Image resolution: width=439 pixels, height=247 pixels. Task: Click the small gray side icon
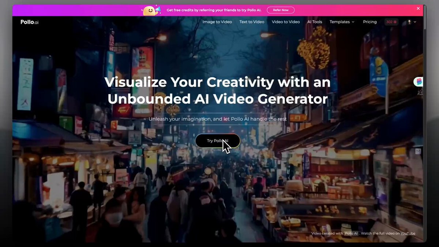click(x=418, y=151)
